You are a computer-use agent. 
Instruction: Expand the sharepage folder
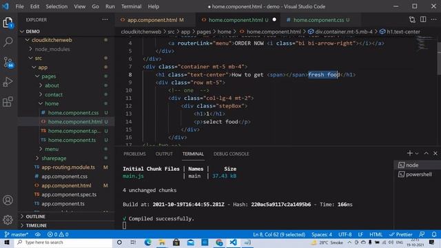(x=66, y=158)
